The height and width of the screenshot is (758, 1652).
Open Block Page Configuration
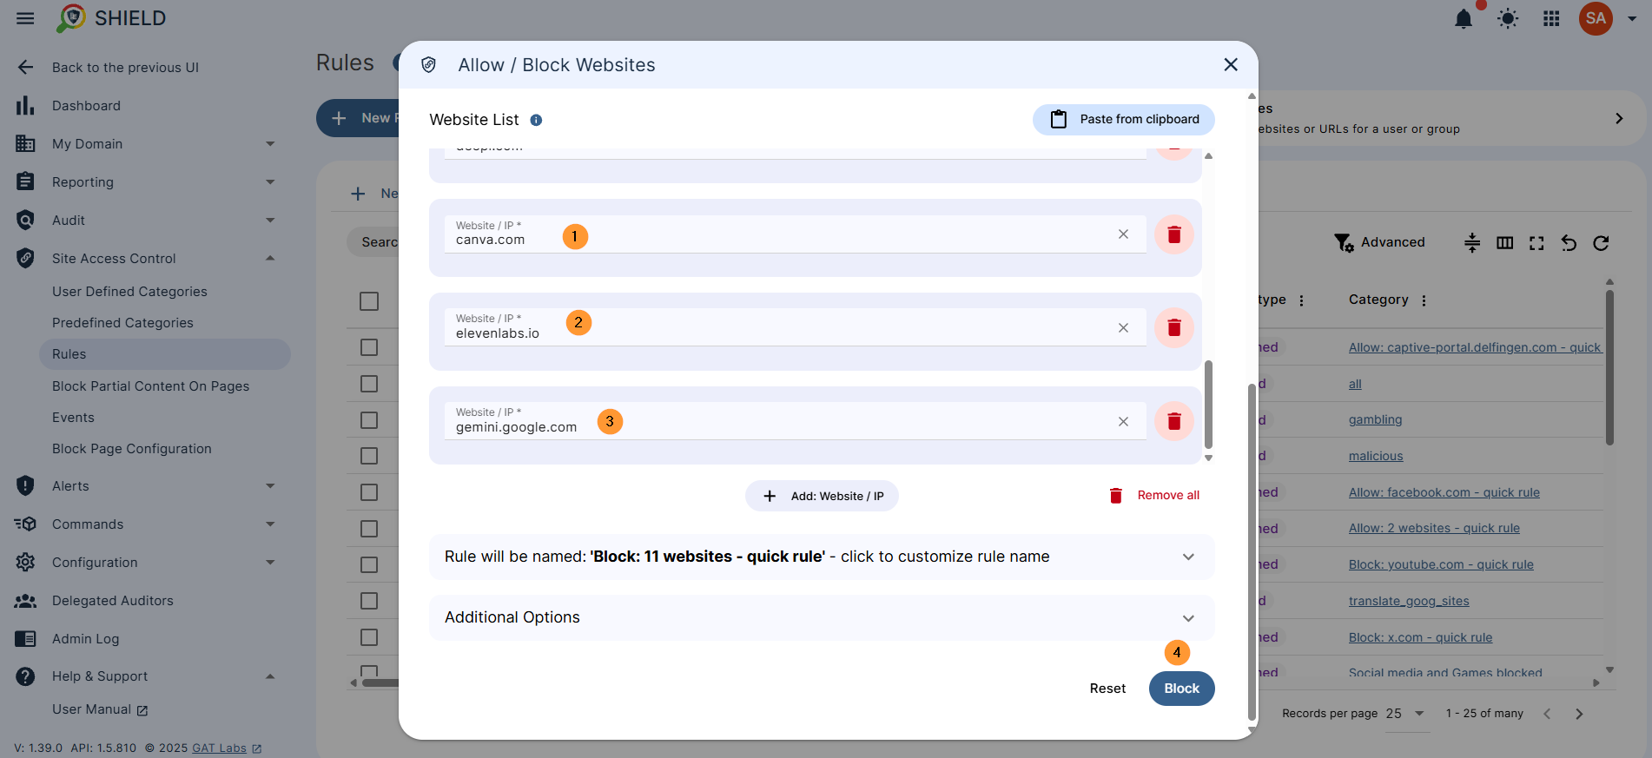click(132, 449)
